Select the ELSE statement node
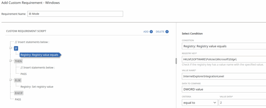The width and height of the screenshot is (266, 108). coord(18,80)
